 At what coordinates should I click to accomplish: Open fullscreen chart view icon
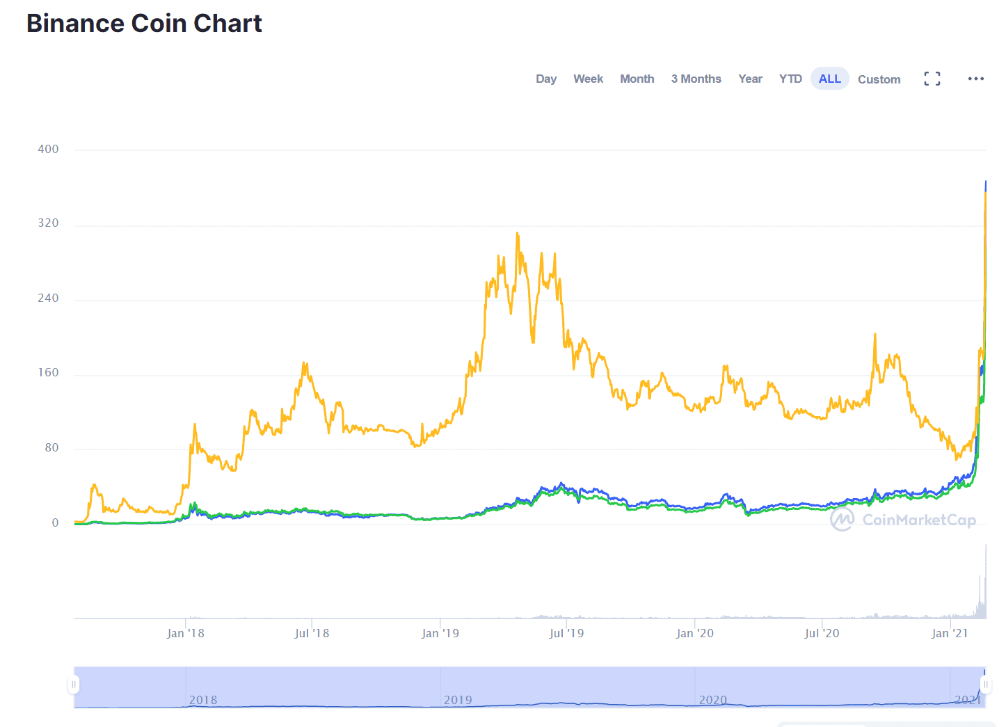pyautogui.click(x=932, y=79)
